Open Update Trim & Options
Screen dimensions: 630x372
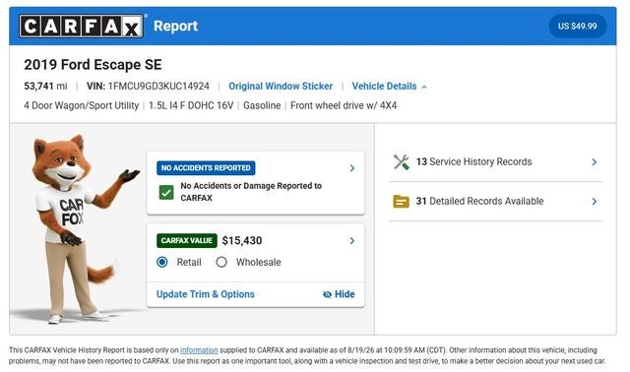coord(206,294)
